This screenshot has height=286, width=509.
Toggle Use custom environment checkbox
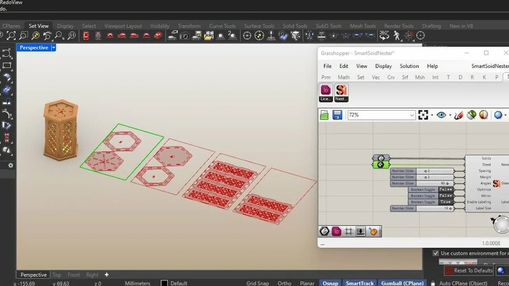tap(436, 253)
